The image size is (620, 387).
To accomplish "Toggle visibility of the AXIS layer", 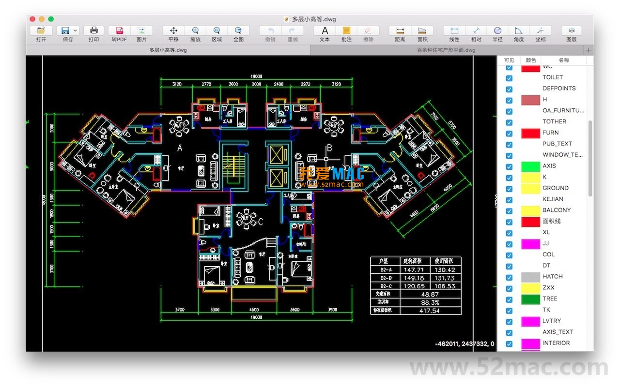I will coord(509,166).
